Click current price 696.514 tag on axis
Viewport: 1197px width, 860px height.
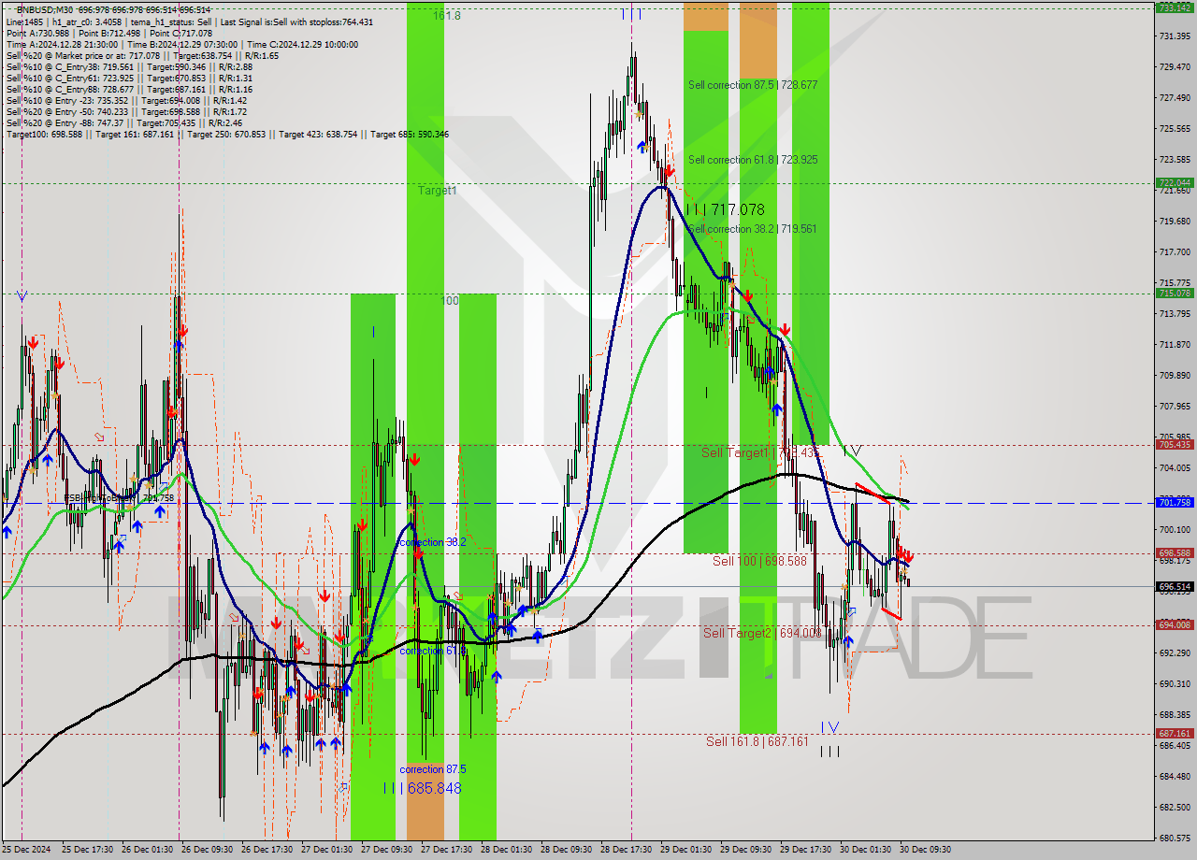coord(1175,587)
